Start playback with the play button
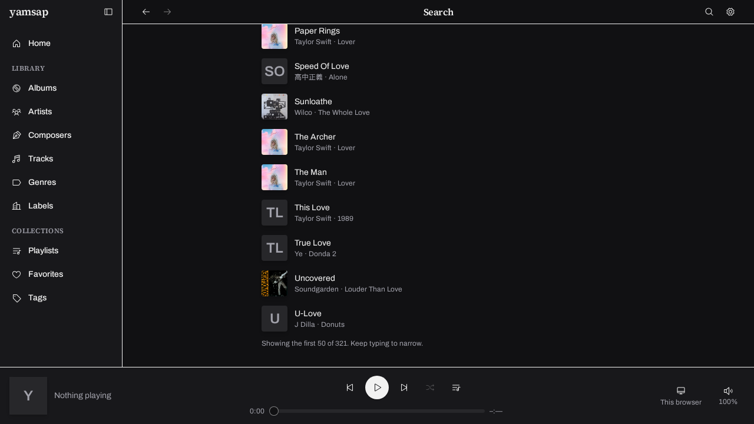 (377, 387)
